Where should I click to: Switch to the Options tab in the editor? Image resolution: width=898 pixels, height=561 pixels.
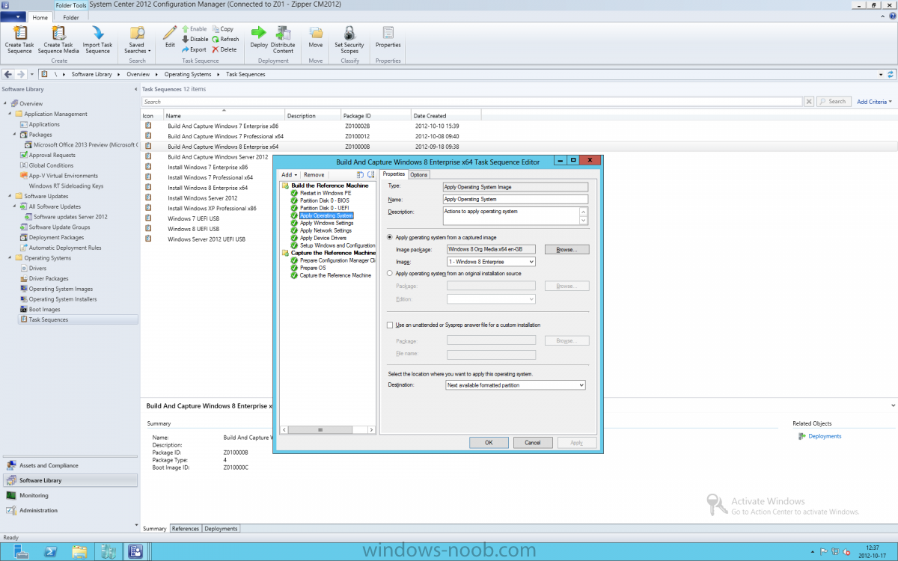[419, 174]
